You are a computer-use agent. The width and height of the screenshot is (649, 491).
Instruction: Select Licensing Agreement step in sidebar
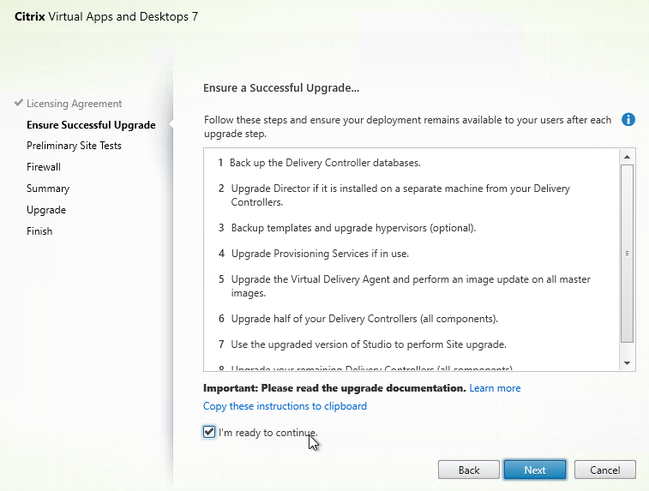pos(74,104)
